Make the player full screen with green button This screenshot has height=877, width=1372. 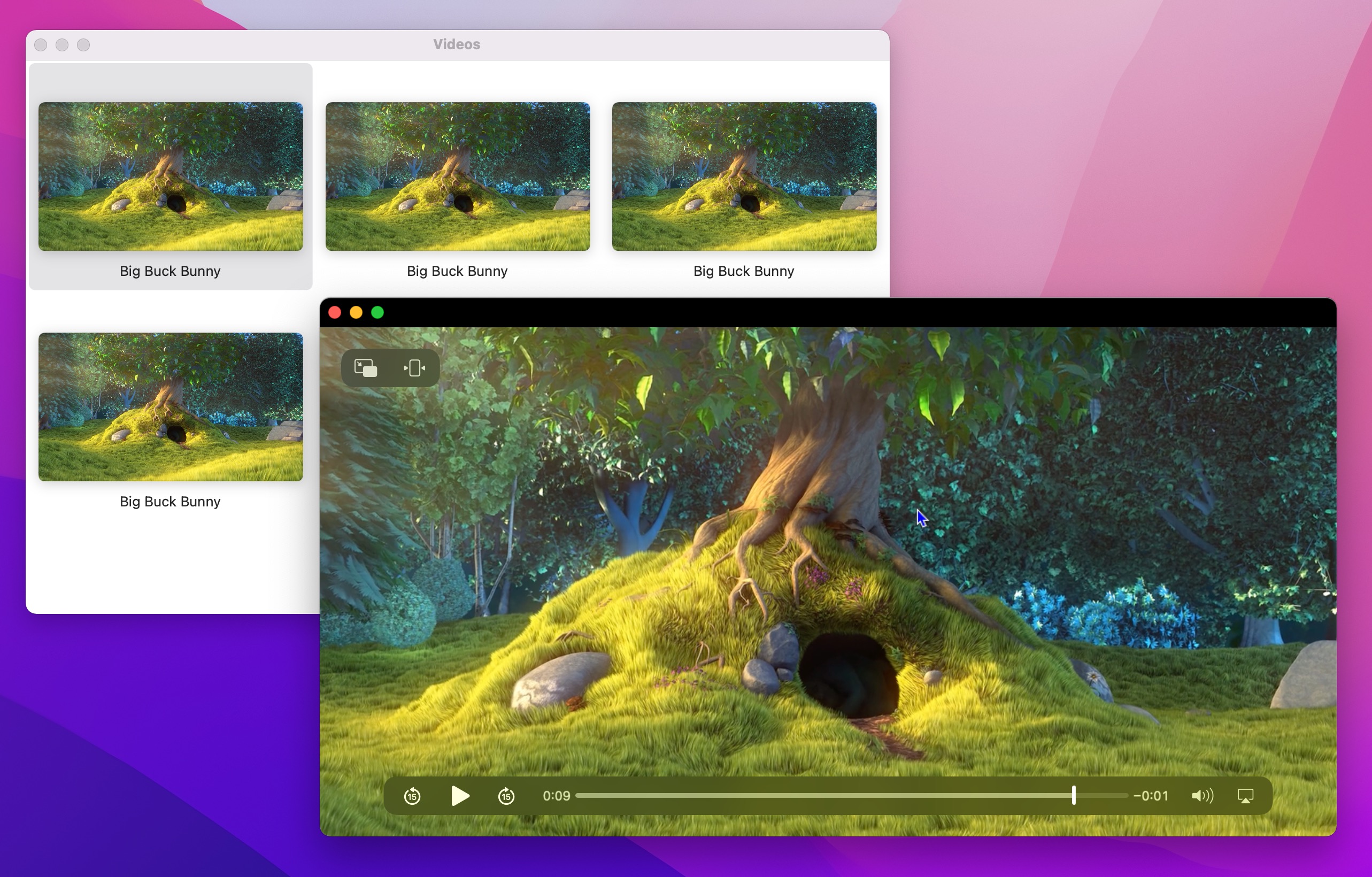coord(377,312)
